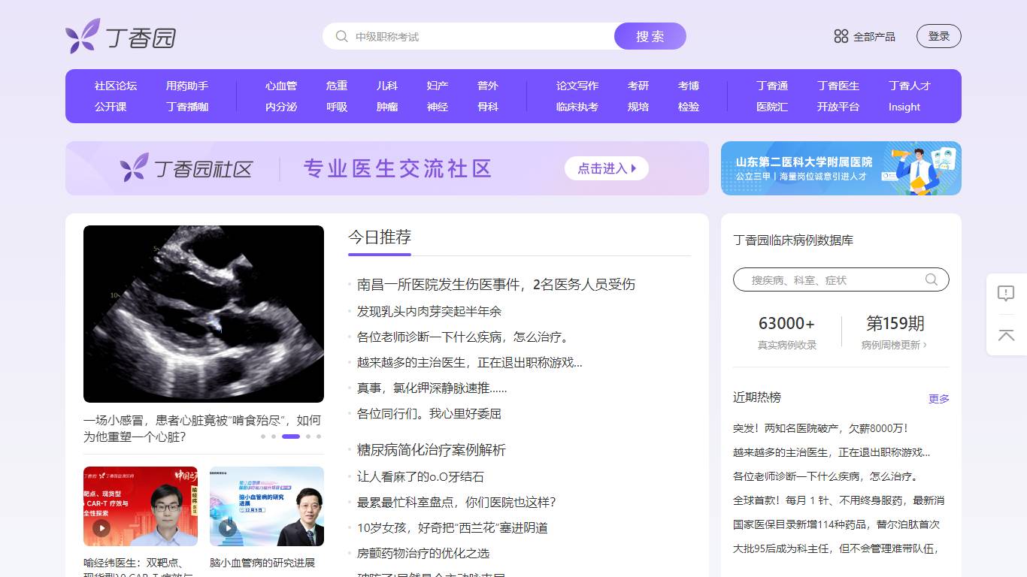Viewport: 1027px width, 577px height.
Task: Open the 考研 navigation menu item
Action: pyautogui.click(x=638, y=86)
